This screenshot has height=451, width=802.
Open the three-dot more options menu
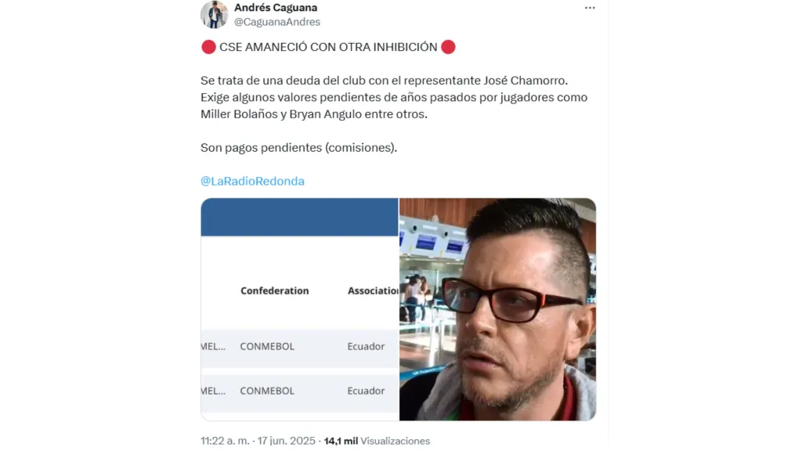(590, 8)
